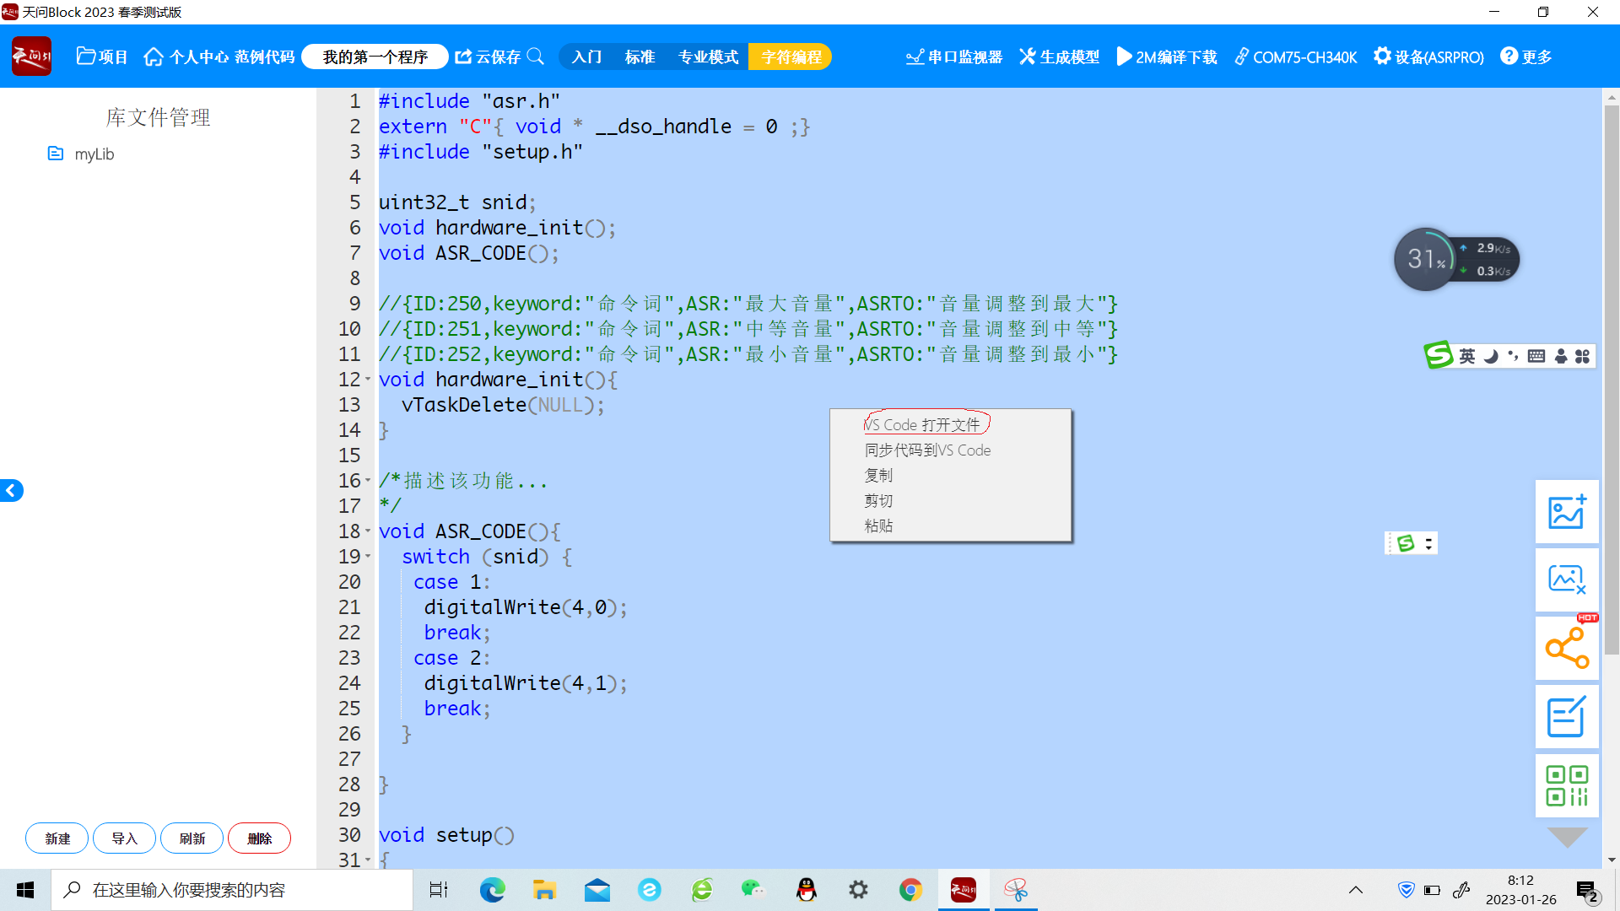Fold ASR_CODE function at line 18
Screen dimensions: 1620x911
[368, 531]
